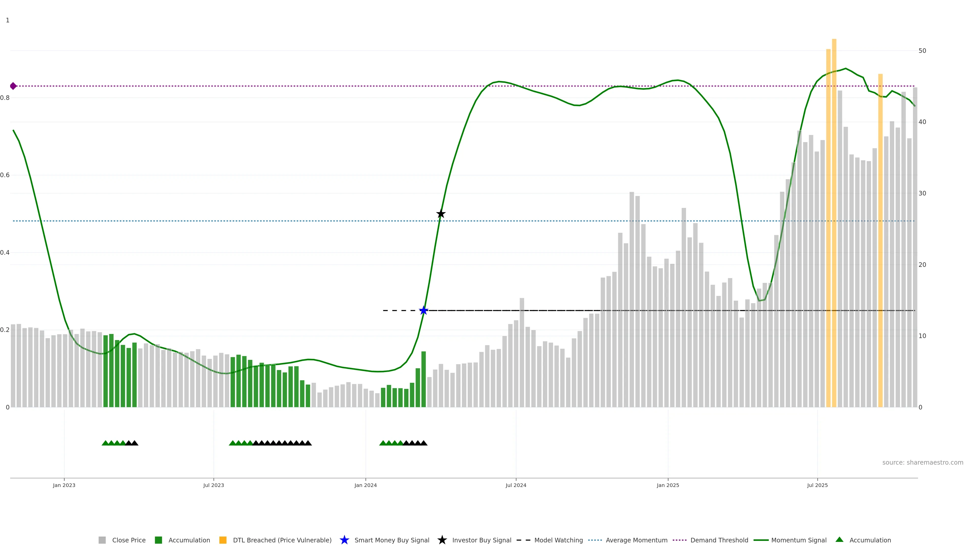The width and height of the screenshot is (976, 549).
Task: Click the gray Close Price legend square
Action: (x=102, y=540)
